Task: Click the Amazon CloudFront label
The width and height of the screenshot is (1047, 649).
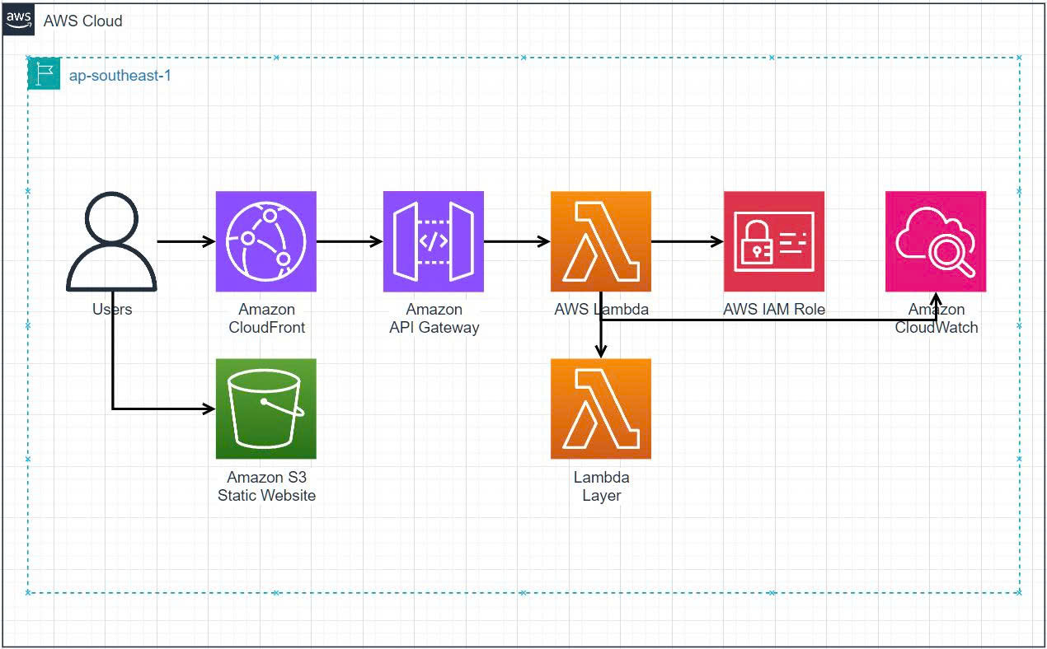Action: (x=265, y=318)
